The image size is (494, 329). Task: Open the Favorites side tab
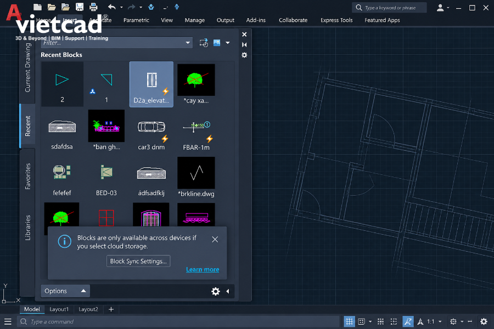(28, 177)
